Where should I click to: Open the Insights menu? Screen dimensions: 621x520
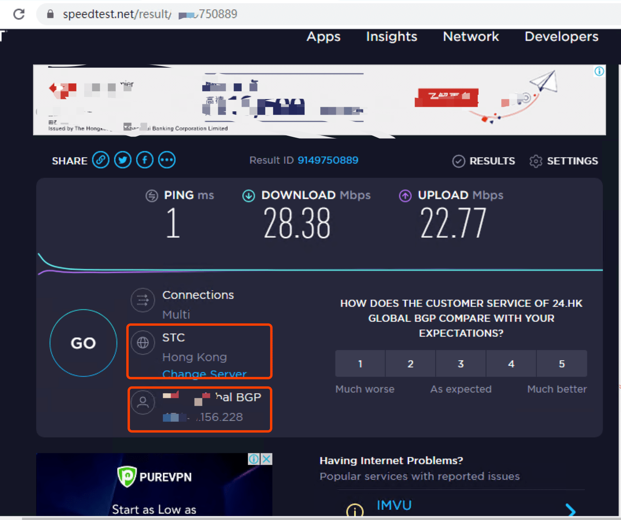tap(392, 36)
